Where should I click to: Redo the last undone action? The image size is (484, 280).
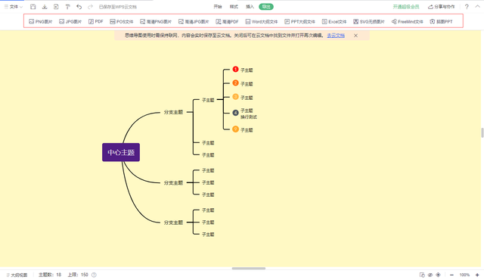tap(90, 7)
